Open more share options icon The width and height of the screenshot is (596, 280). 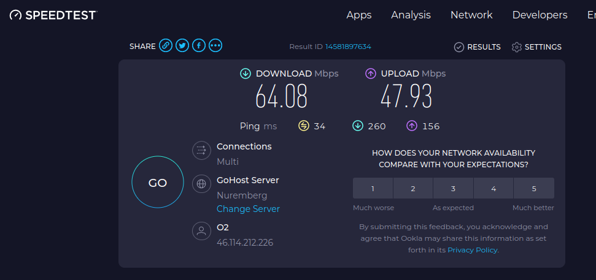[215, 46]
